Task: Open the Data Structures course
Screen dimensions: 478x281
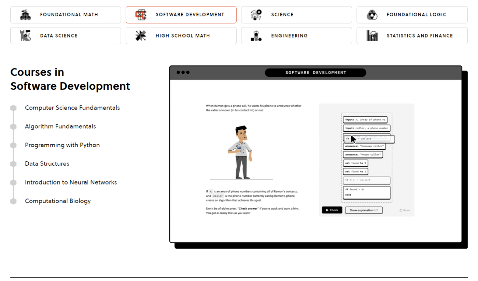Action: pos(47,164)
